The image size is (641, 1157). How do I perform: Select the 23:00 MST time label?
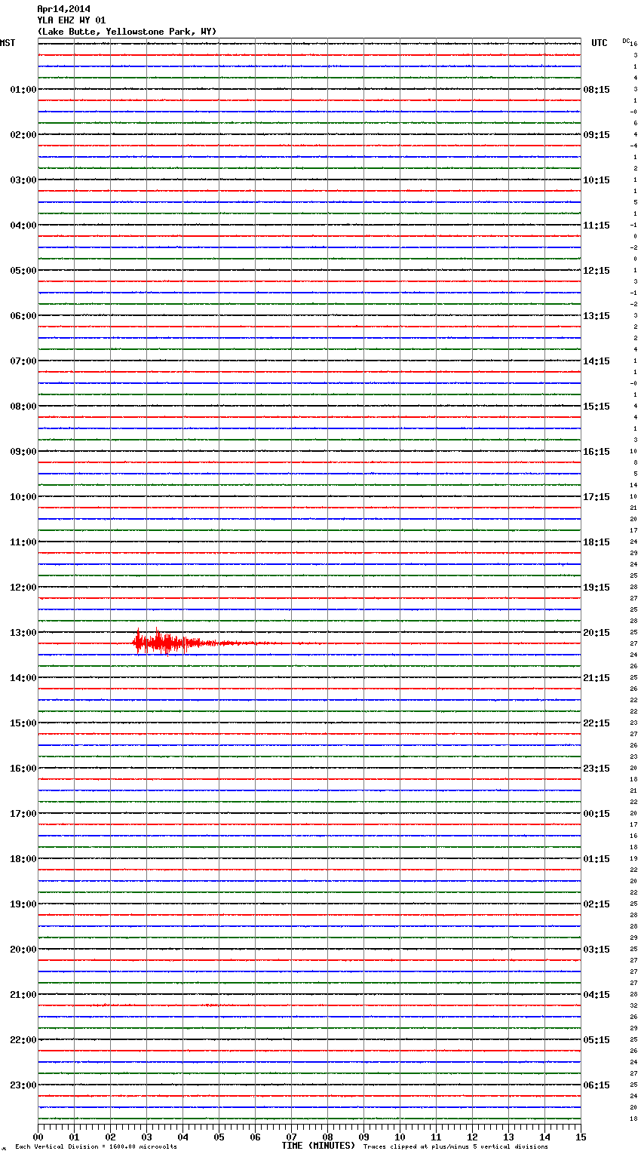click(23, 1085)
